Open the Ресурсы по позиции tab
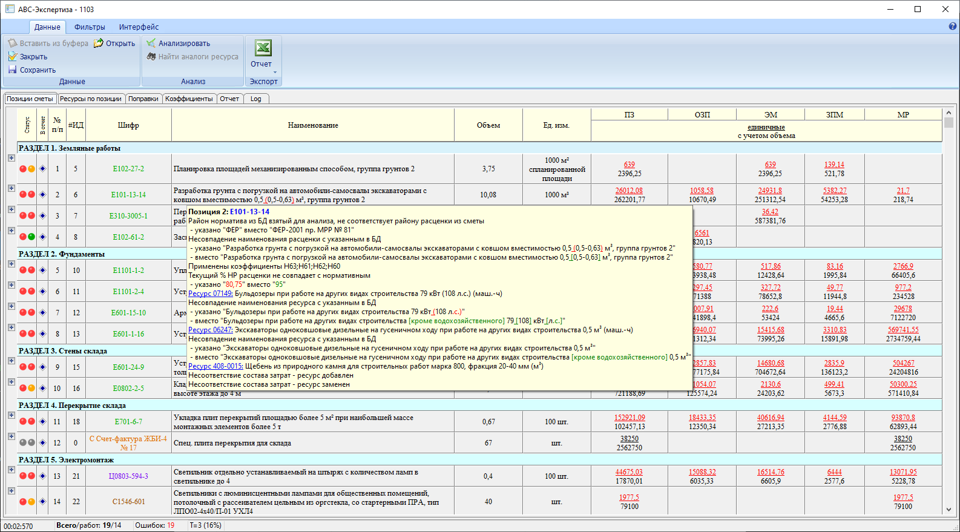 (91, 99)
